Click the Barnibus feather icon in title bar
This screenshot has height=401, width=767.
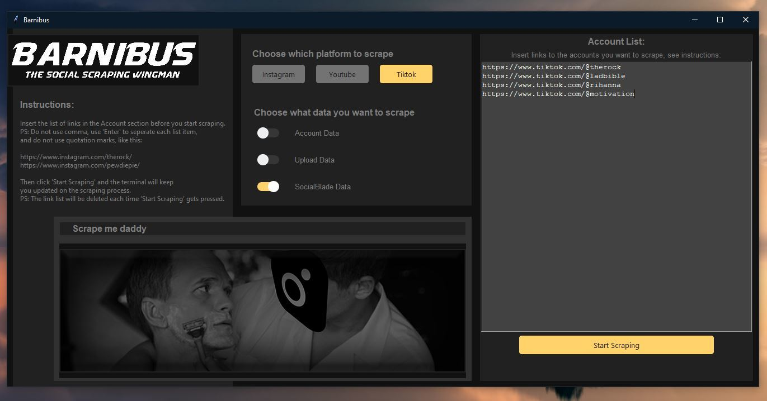point(16,20)
